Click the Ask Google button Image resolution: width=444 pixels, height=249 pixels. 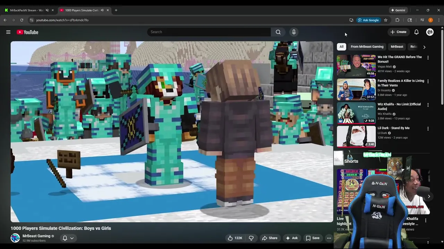[x=368, y=20]
